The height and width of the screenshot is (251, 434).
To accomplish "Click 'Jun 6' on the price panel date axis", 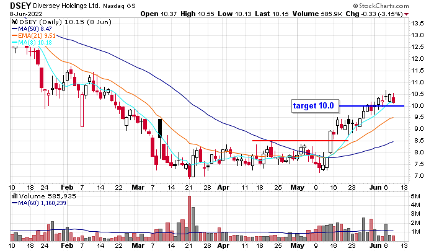I will 379,187.
